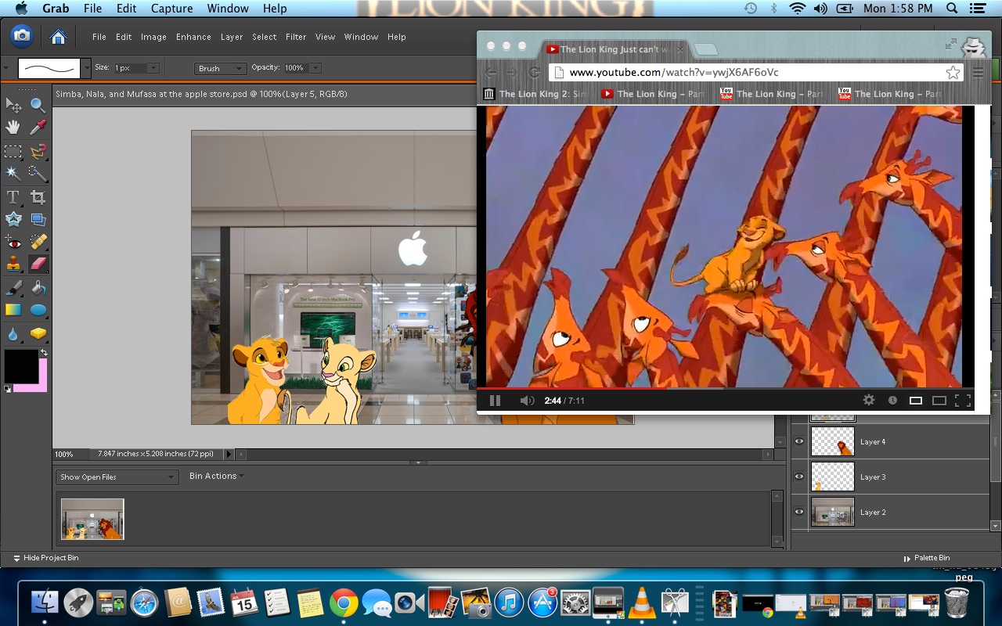
Task: Open the Opacity dropdown arrow
Action: tap(315, 68)
